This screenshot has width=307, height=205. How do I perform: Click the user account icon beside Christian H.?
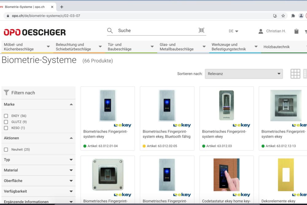click(261, 31)
